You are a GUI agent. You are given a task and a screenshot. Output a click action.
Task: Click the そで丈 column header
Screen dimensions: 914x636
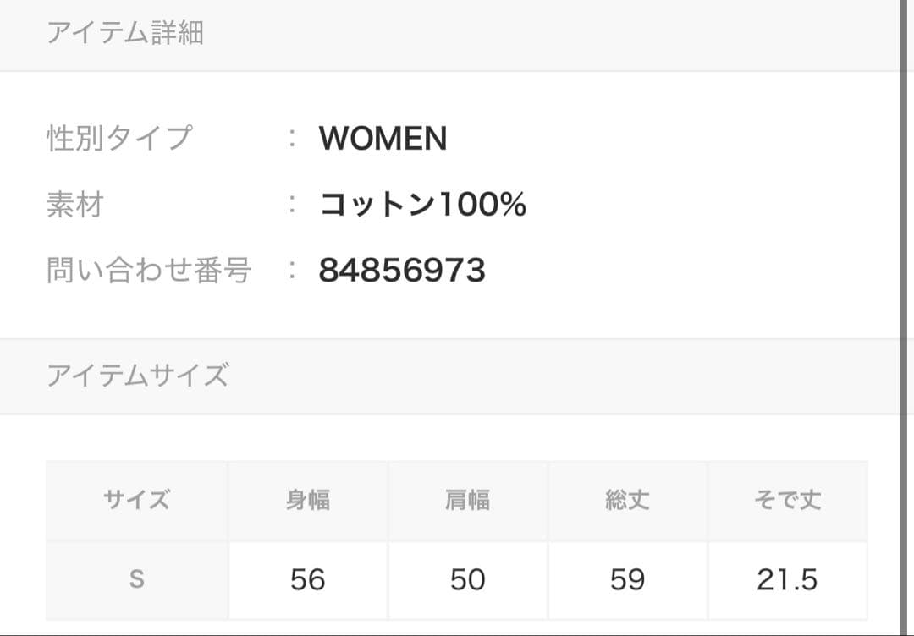(787, 500)
